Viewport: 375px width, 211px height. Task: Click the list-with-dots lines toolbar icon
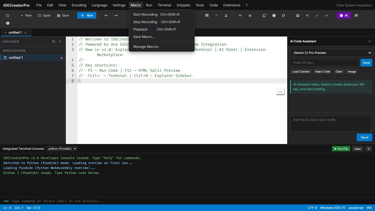point(240,15)
